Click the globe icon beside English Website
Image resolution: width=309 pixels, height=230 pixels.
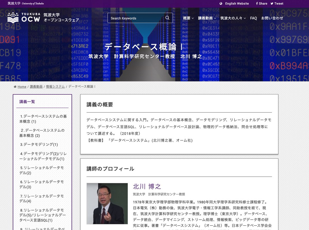click(x=221, y=4)
